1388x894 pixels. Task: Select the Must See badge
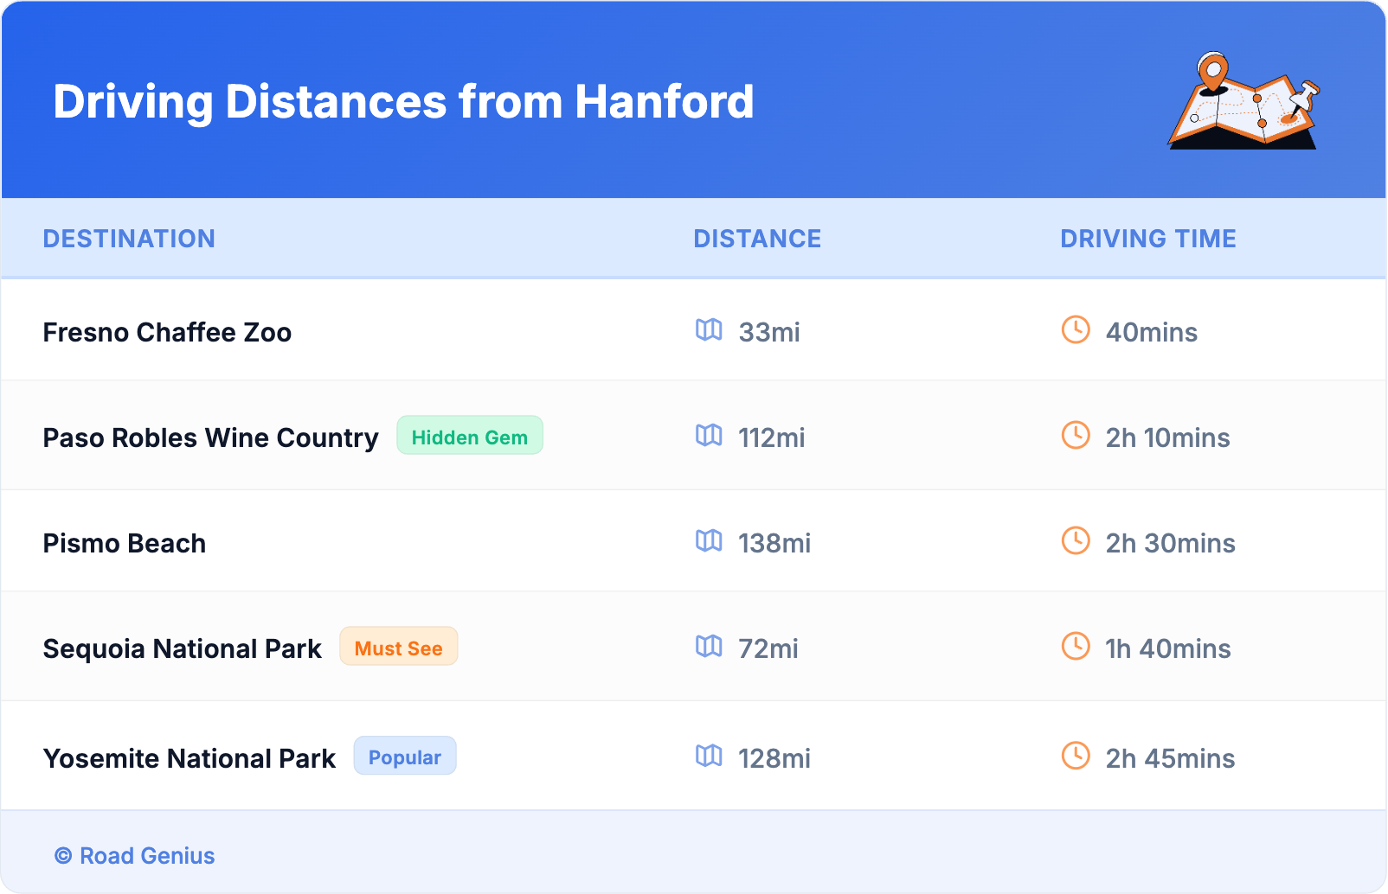click(398, 648)
